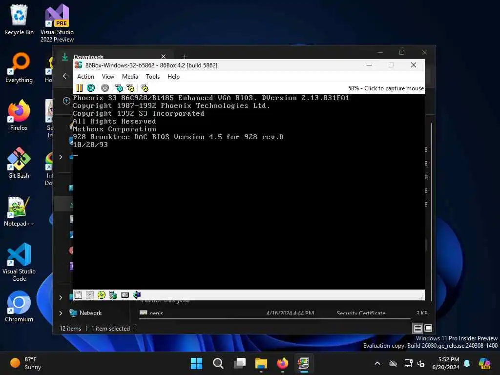Open the Notepad++ desktop shortcut

(19, 211)
